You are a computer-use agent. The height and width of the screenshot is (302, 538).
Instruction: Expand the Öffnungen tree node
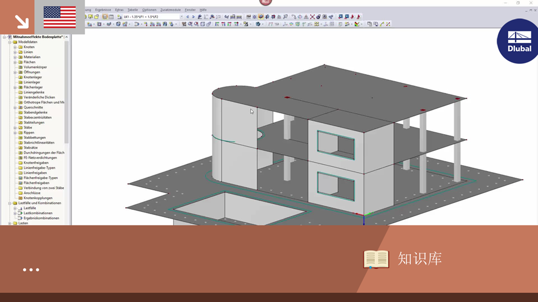(15, 72)
